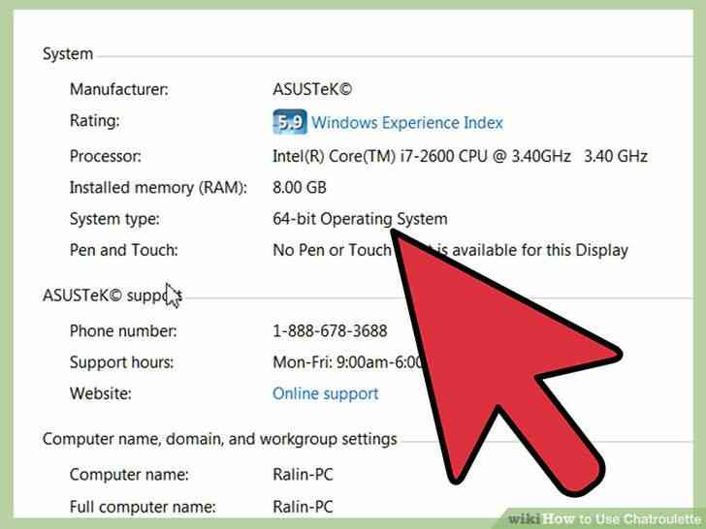Click the Rating: label

(x=95, y=120)
